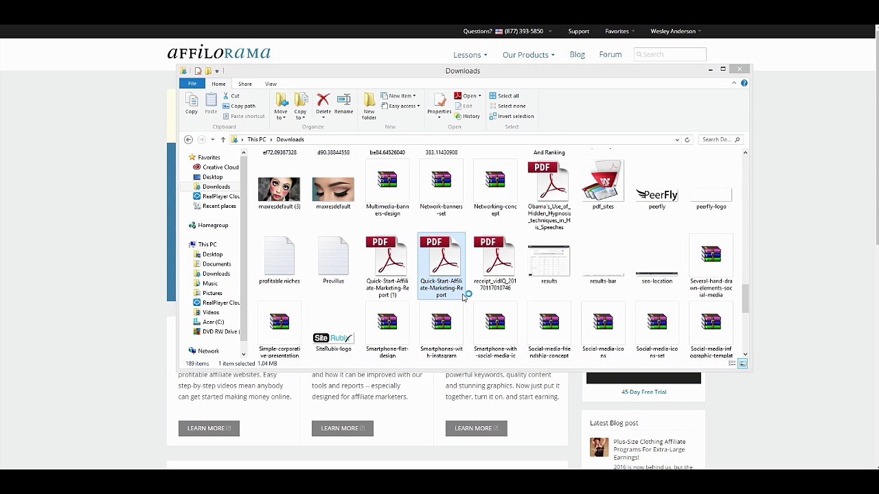Open the File tab
The width and height of the screenshot is (879, 494).
(192, 84)
